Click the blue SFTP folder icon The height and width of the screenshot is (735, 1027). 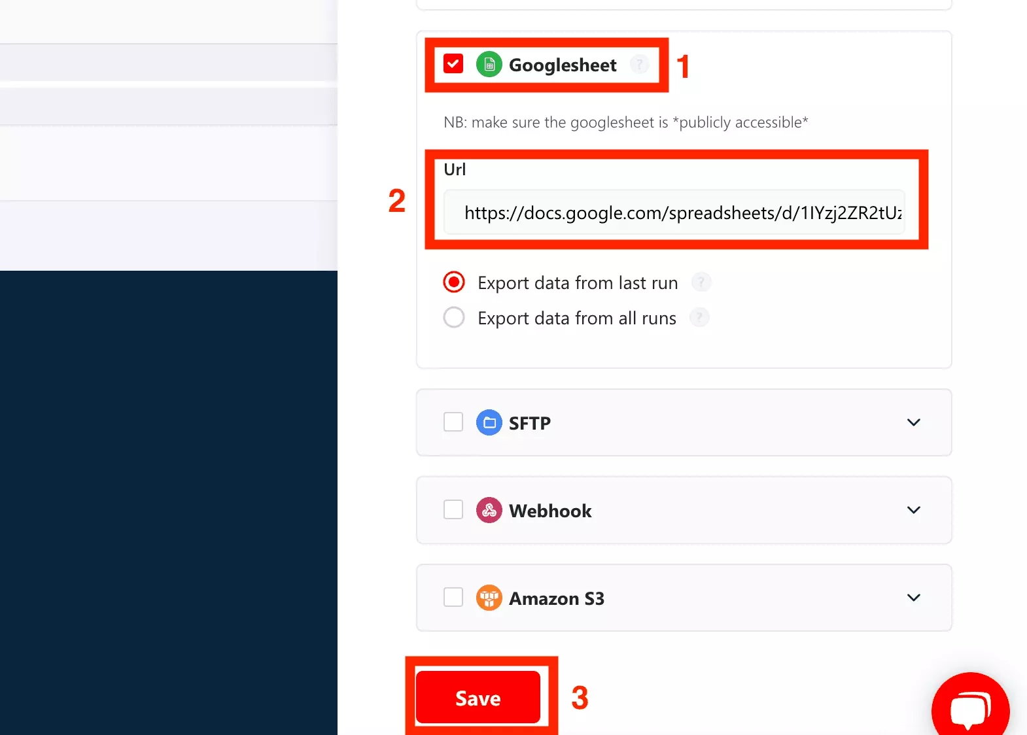click(489, 423)
